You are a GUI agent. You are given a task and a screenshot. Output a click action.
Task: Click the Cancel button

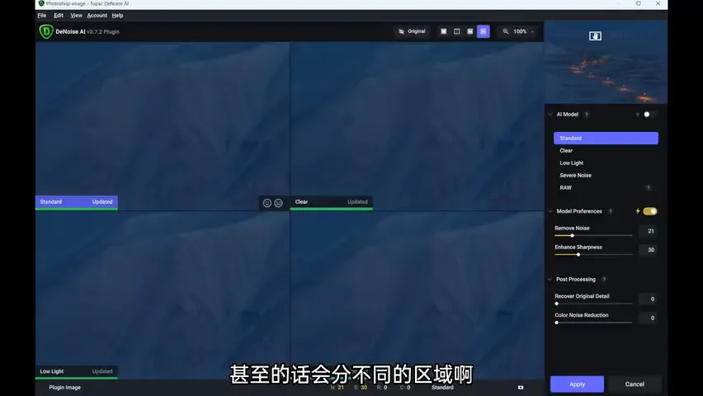[635, 384]
